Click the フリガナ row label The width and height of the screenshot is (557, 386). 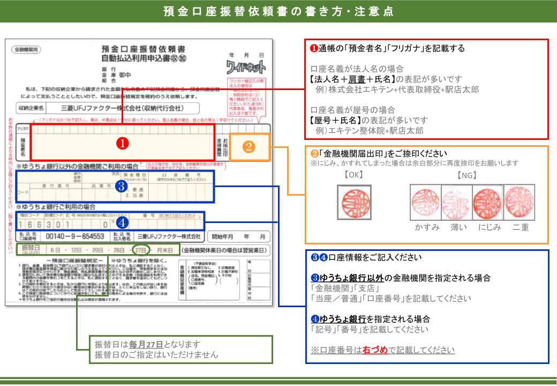tap(23, 129)
